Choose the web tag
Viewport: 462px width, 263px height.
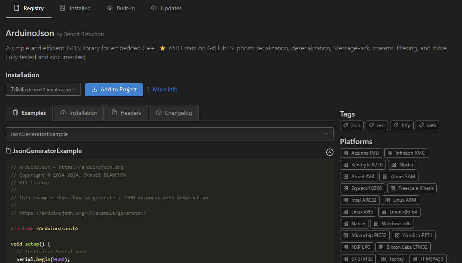(427, 125)
